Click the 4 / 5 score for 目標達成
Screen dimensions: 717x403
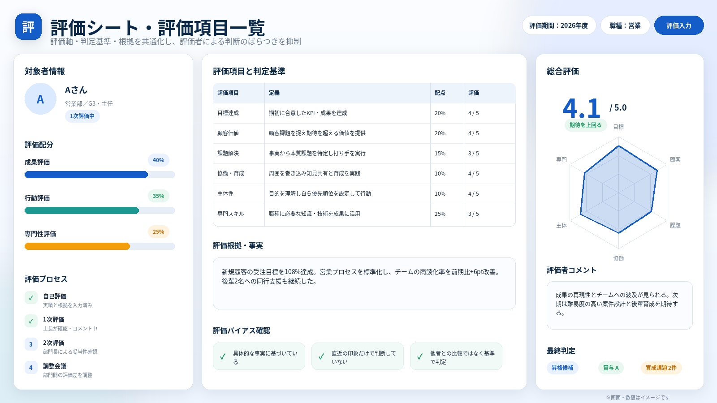click(474, 113)
